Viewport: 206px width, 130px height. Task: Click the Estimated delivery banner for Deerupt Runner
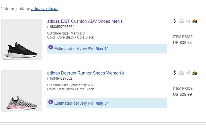coord(107,103)
